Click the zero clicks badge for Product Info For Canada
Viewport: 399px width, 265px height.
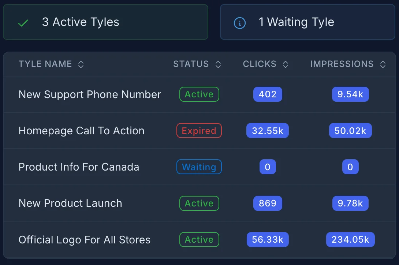[x=268, y=167]
